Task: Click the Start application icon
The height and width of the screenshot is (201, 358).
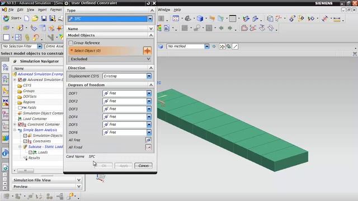Action: pos(6,18)
